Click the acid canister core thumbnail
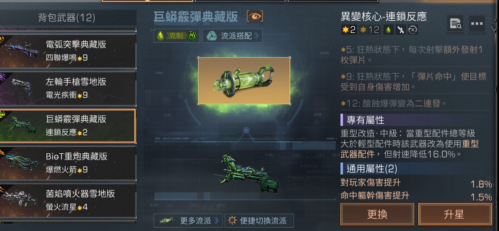Viewport: 499px width, 231px height. pos(244,81)
